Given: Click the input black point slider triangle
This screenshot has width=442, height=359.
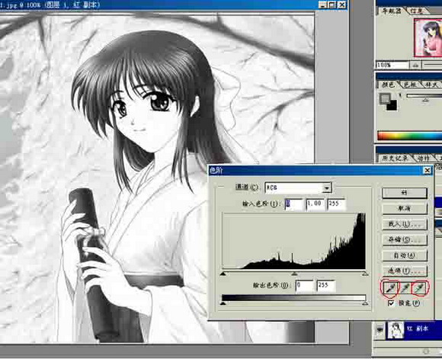Looking at the screenshot, I should (x=223, y=274).
